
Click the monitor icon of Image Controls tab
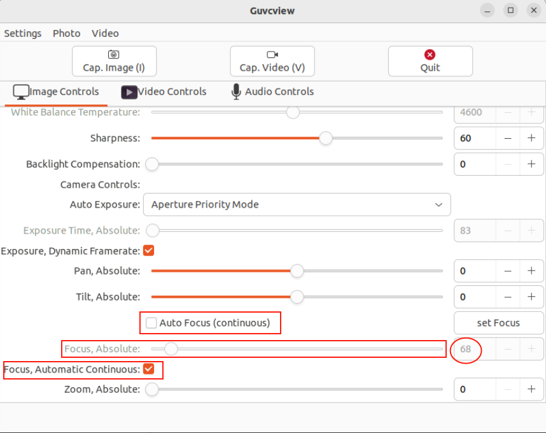coord(21,92)
